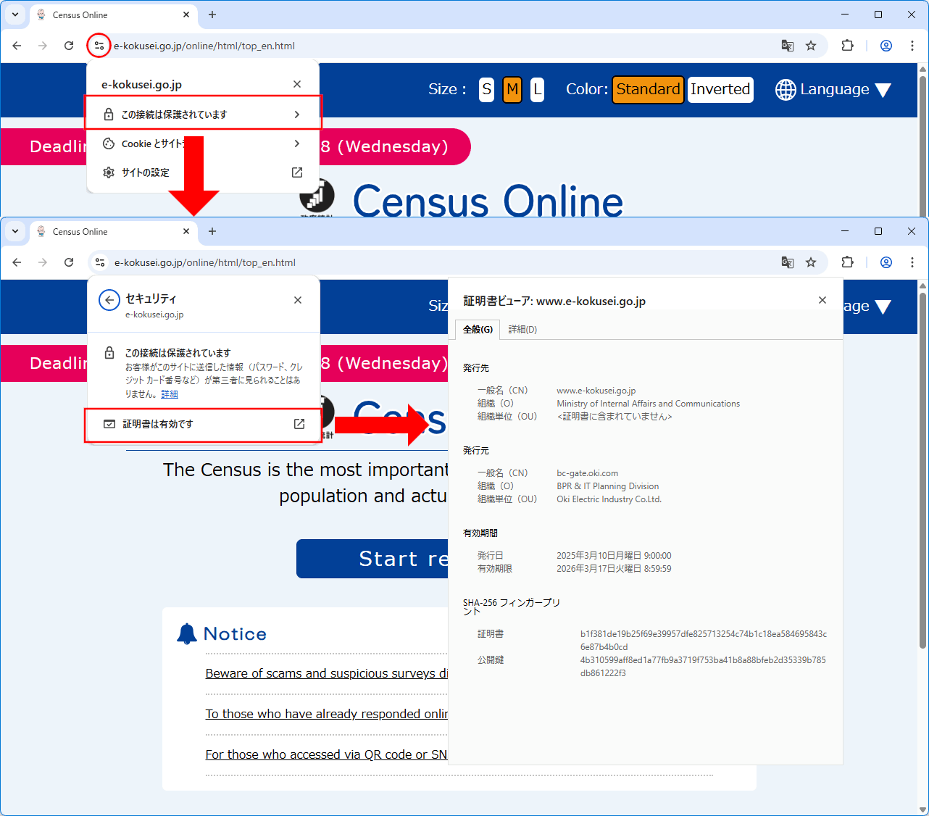Open the external link icon beside サイトの設定

coord(297,172)
